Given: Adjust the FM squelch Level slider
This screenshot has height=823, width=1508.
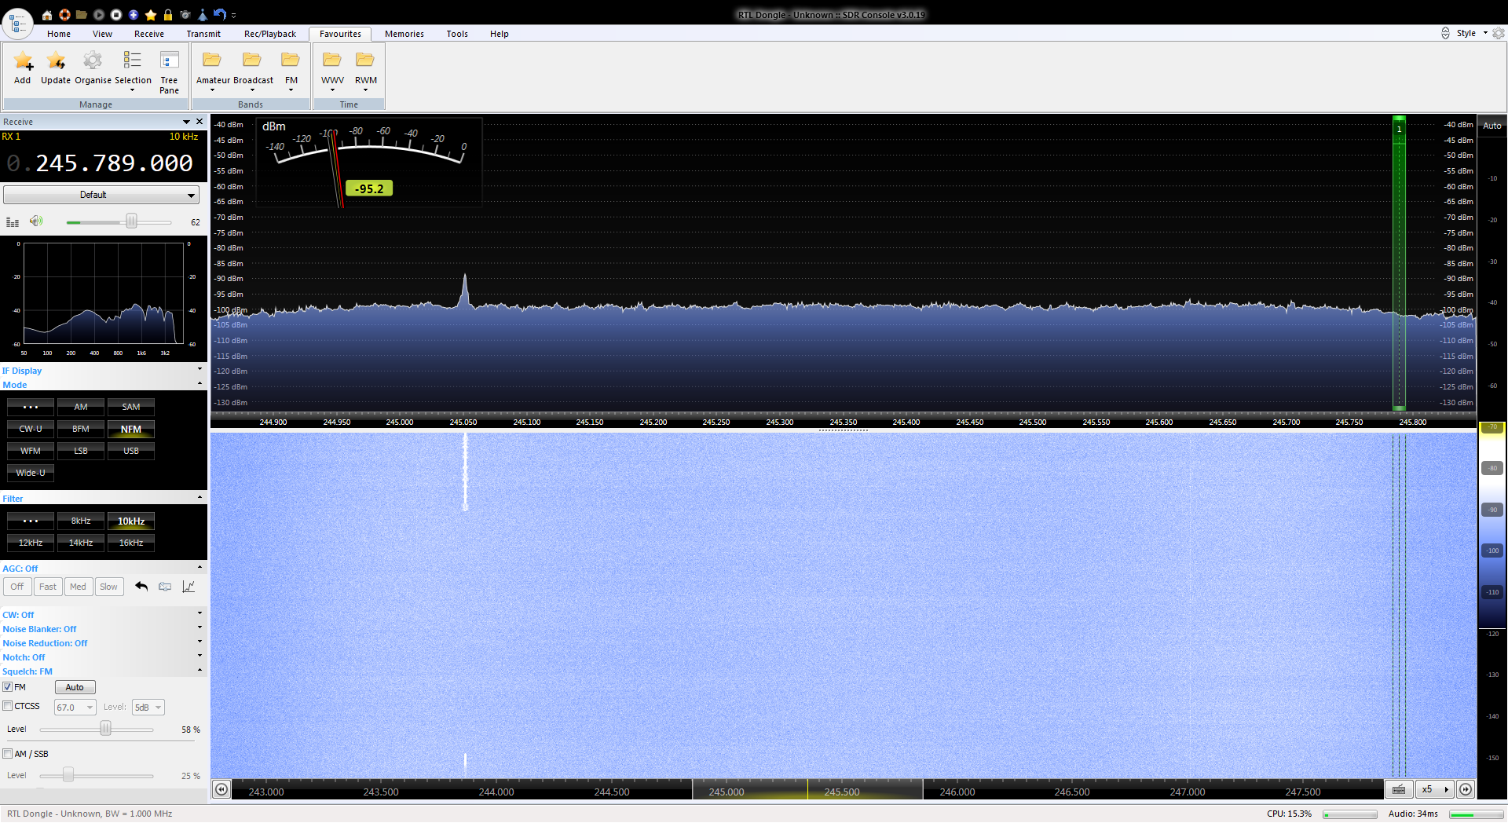Looking at the screenshot, I should (105, 730).
